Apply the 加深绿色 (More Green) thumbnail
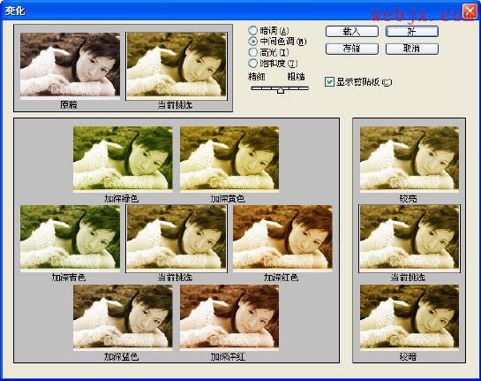Screen dimensions: 481x381 (x=123, y=159)
